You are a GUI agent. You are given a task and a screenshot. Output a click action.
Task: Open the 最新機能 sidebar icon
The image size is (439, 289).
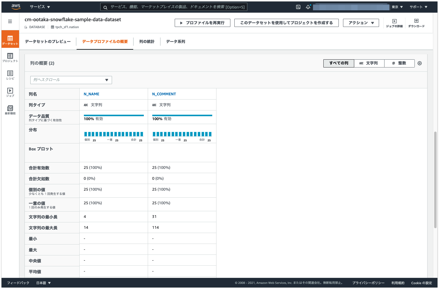[x=10, y=110]
